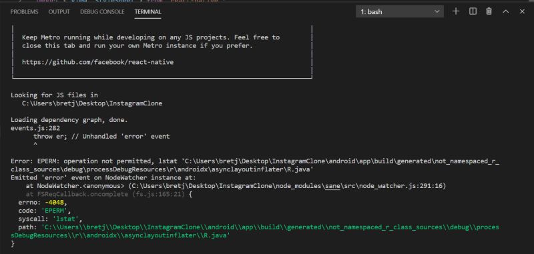Create a new terminal with plus icon
This screenshot has height=254, width=534.
[456, 11]
